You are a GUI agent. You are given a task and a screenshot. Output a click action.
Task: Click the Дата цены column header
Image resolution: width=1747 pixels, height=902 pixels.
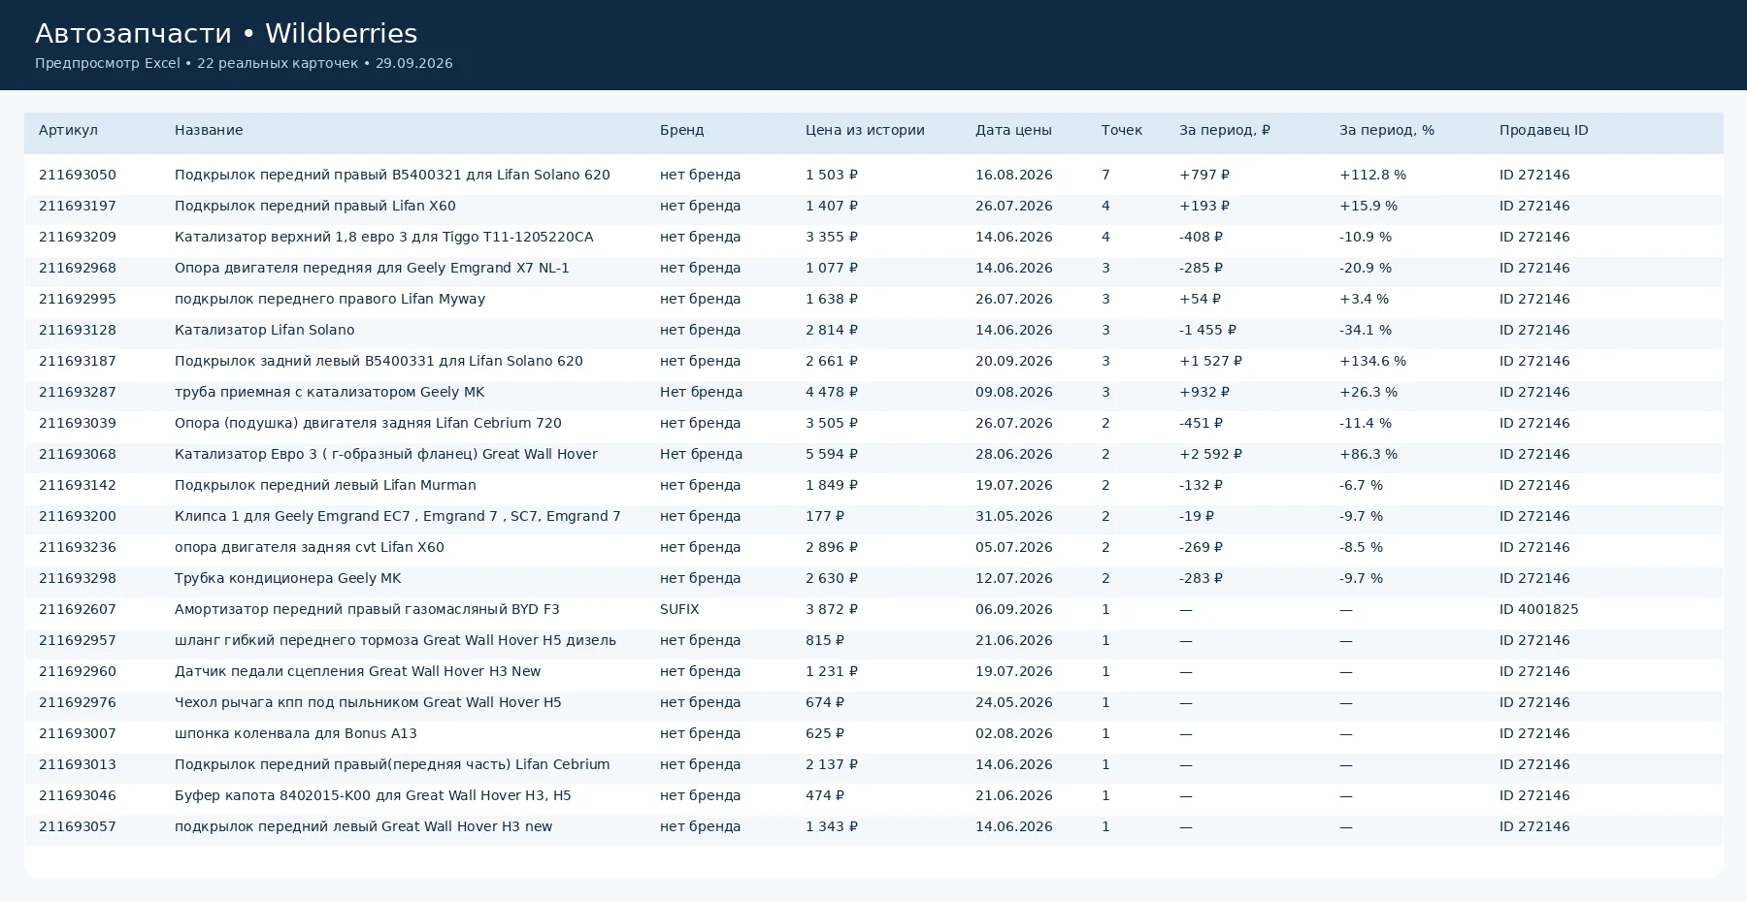[1013, 130]
